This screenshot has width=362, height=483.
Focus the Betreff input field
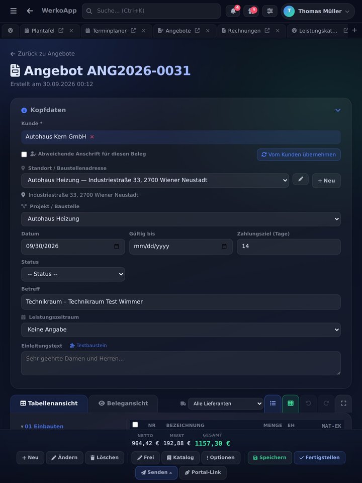click(x=180, y=302)
